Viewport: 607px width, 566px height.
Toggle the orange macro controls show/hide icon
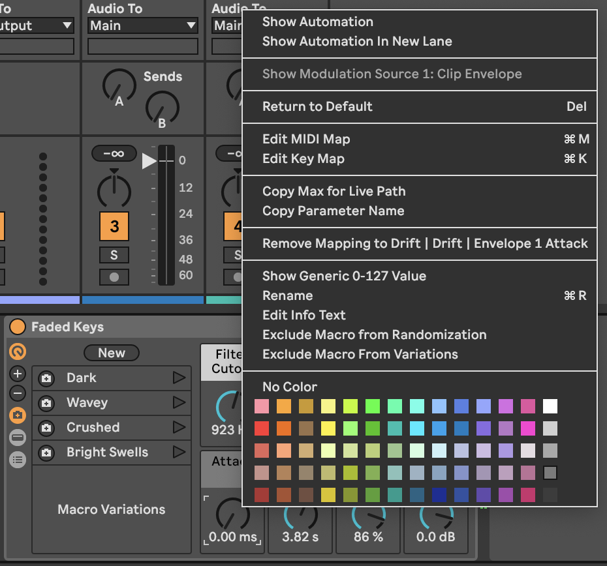pyautogui.click(x=18, y=351)
